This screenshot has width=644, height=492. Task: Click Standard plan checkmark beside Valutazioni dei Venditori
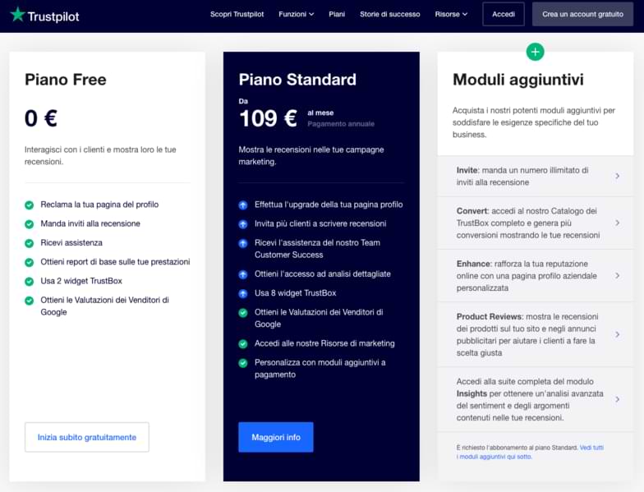pyautogui.click(x=243, y=312)
